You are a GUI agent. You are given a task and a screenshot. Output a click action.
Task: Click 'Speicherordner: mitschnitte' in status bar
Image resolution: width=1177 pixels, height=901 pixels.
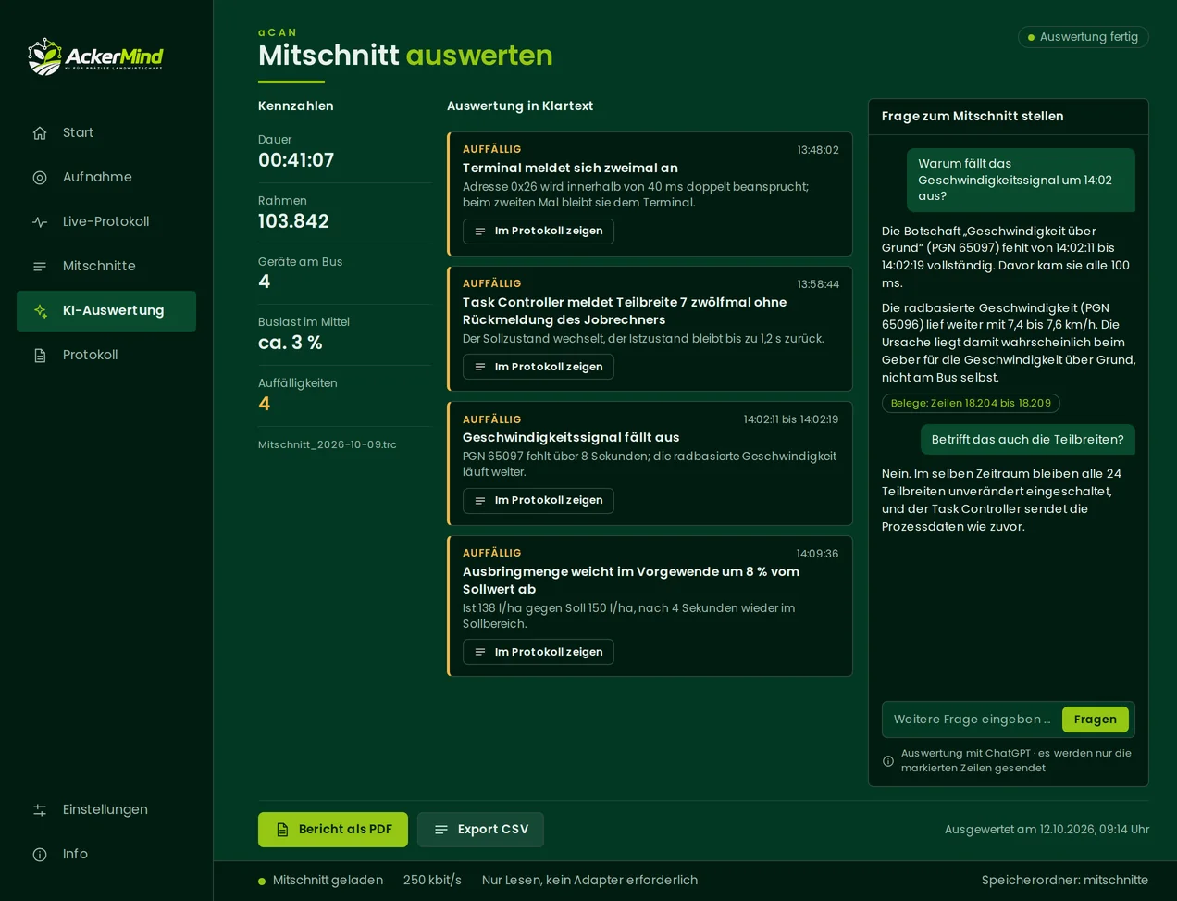[1065, 881]
